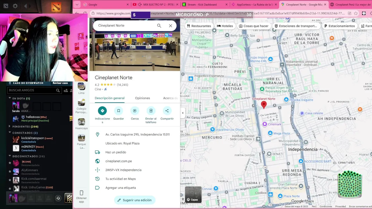
Task: Switch to Cineplanet Perú tab
Action: pos(351,5)
